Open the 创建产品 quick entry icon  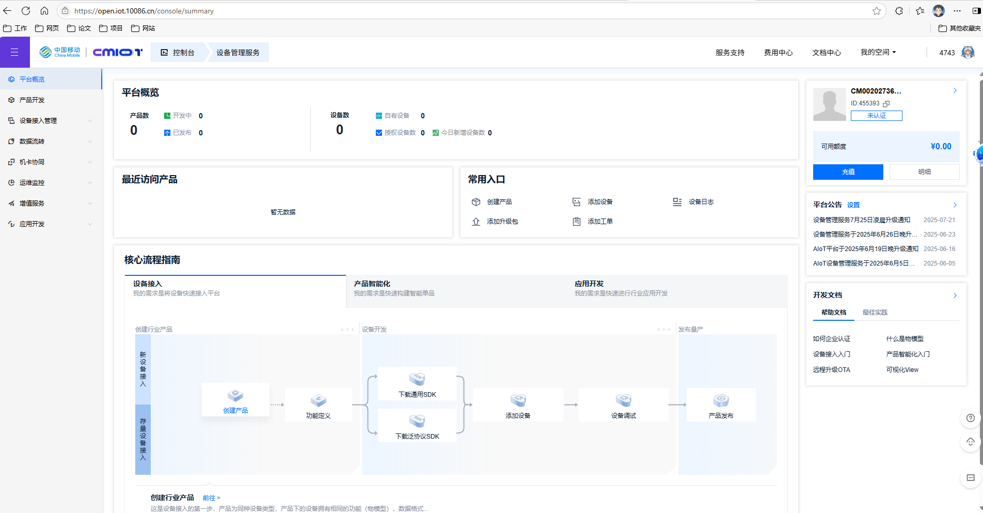476,201
